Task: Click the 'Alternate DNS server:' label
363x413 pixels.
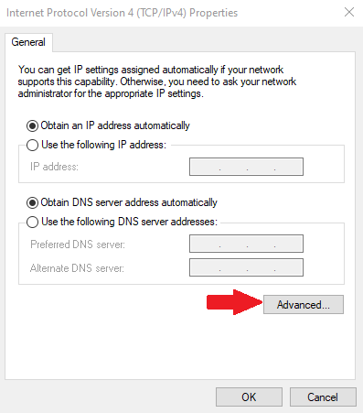Action: pos(77,268)
